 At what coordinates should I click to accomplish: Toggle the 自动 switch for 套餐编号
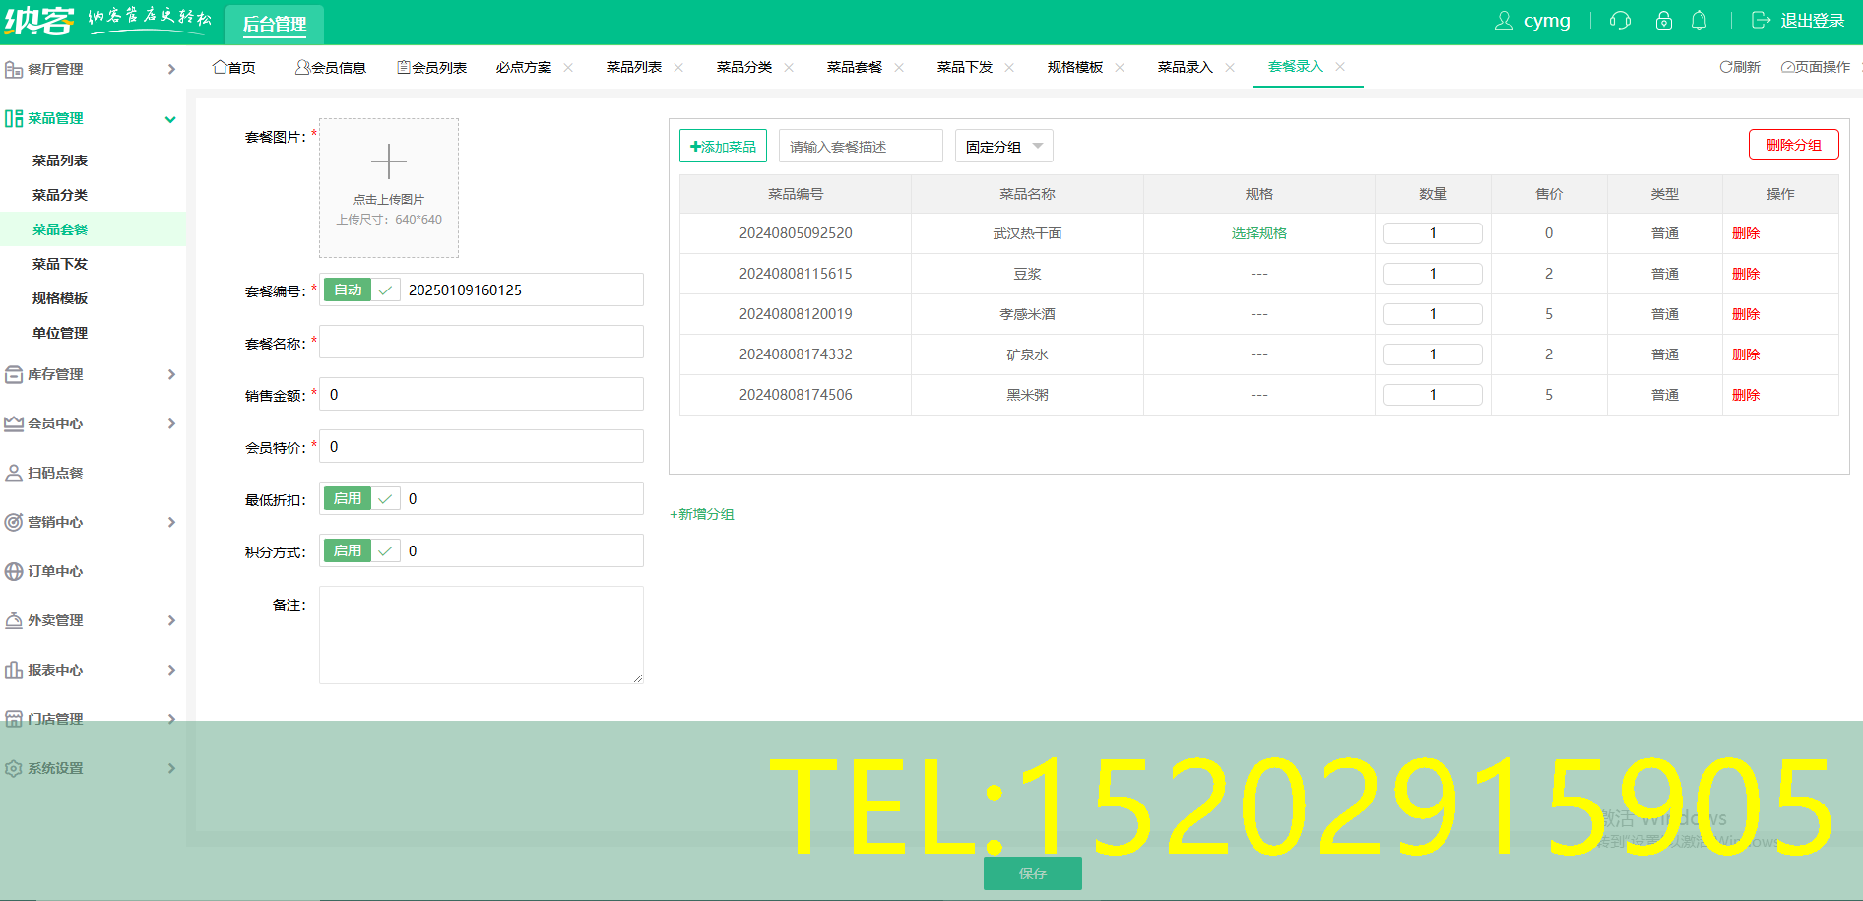coord(360,290)
